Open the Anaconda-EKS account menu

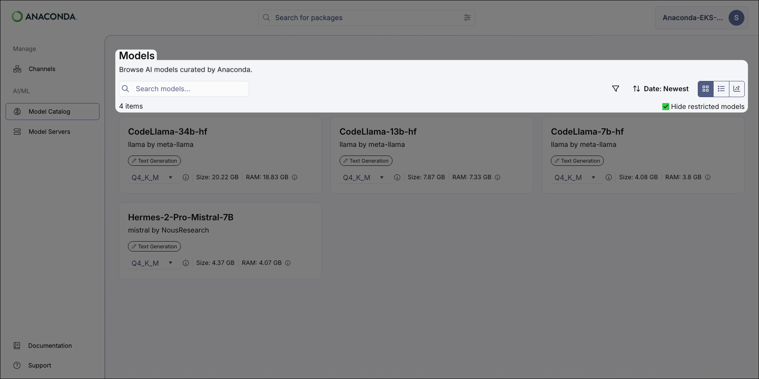click(701, 17)
